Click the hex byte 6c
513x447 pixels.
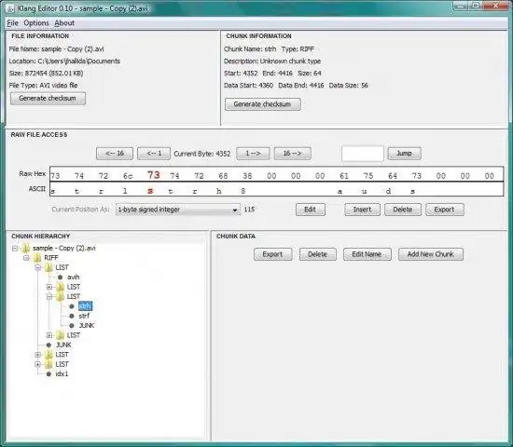click(x=128, y=176)
